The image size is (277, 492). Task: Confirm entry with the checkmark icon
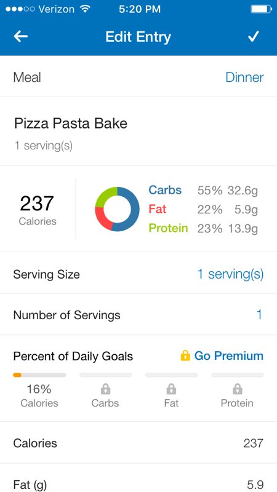click(253, 36)
